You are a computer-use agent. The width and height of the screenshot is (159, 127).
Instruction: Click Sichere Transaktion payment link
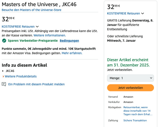tap(135, 120)
